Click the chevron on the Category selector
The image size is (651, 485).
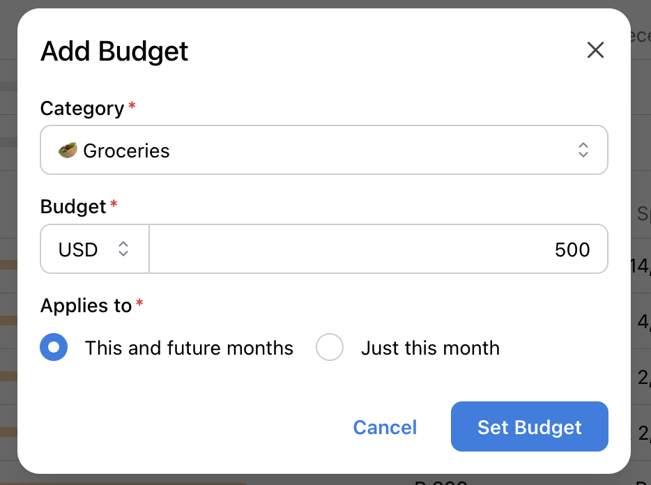(583, 149)
